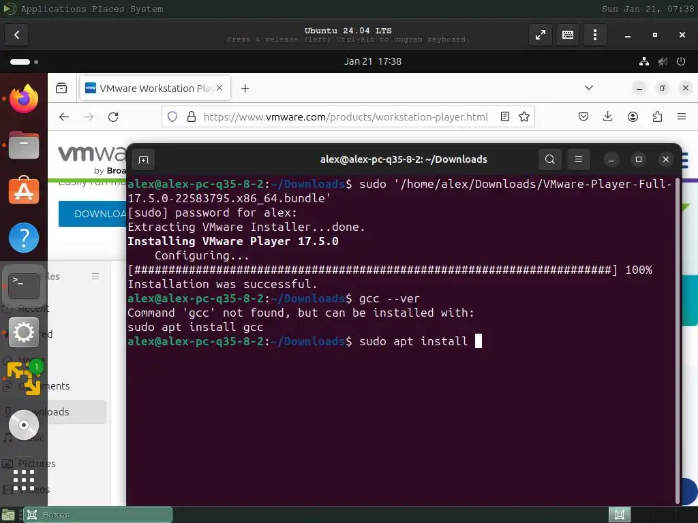The image size is (698, 523).
Task: Select Boxes in the host taskbar
Action: 97,515
